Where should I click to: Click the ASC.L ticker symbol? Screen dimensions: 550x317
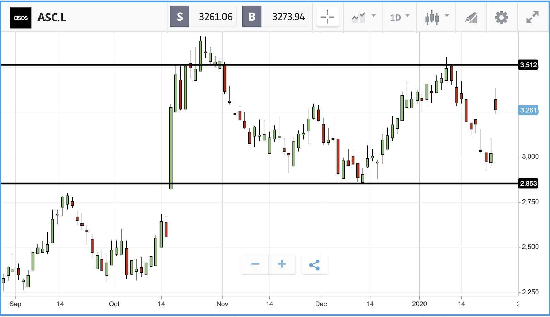click(52, 18)
